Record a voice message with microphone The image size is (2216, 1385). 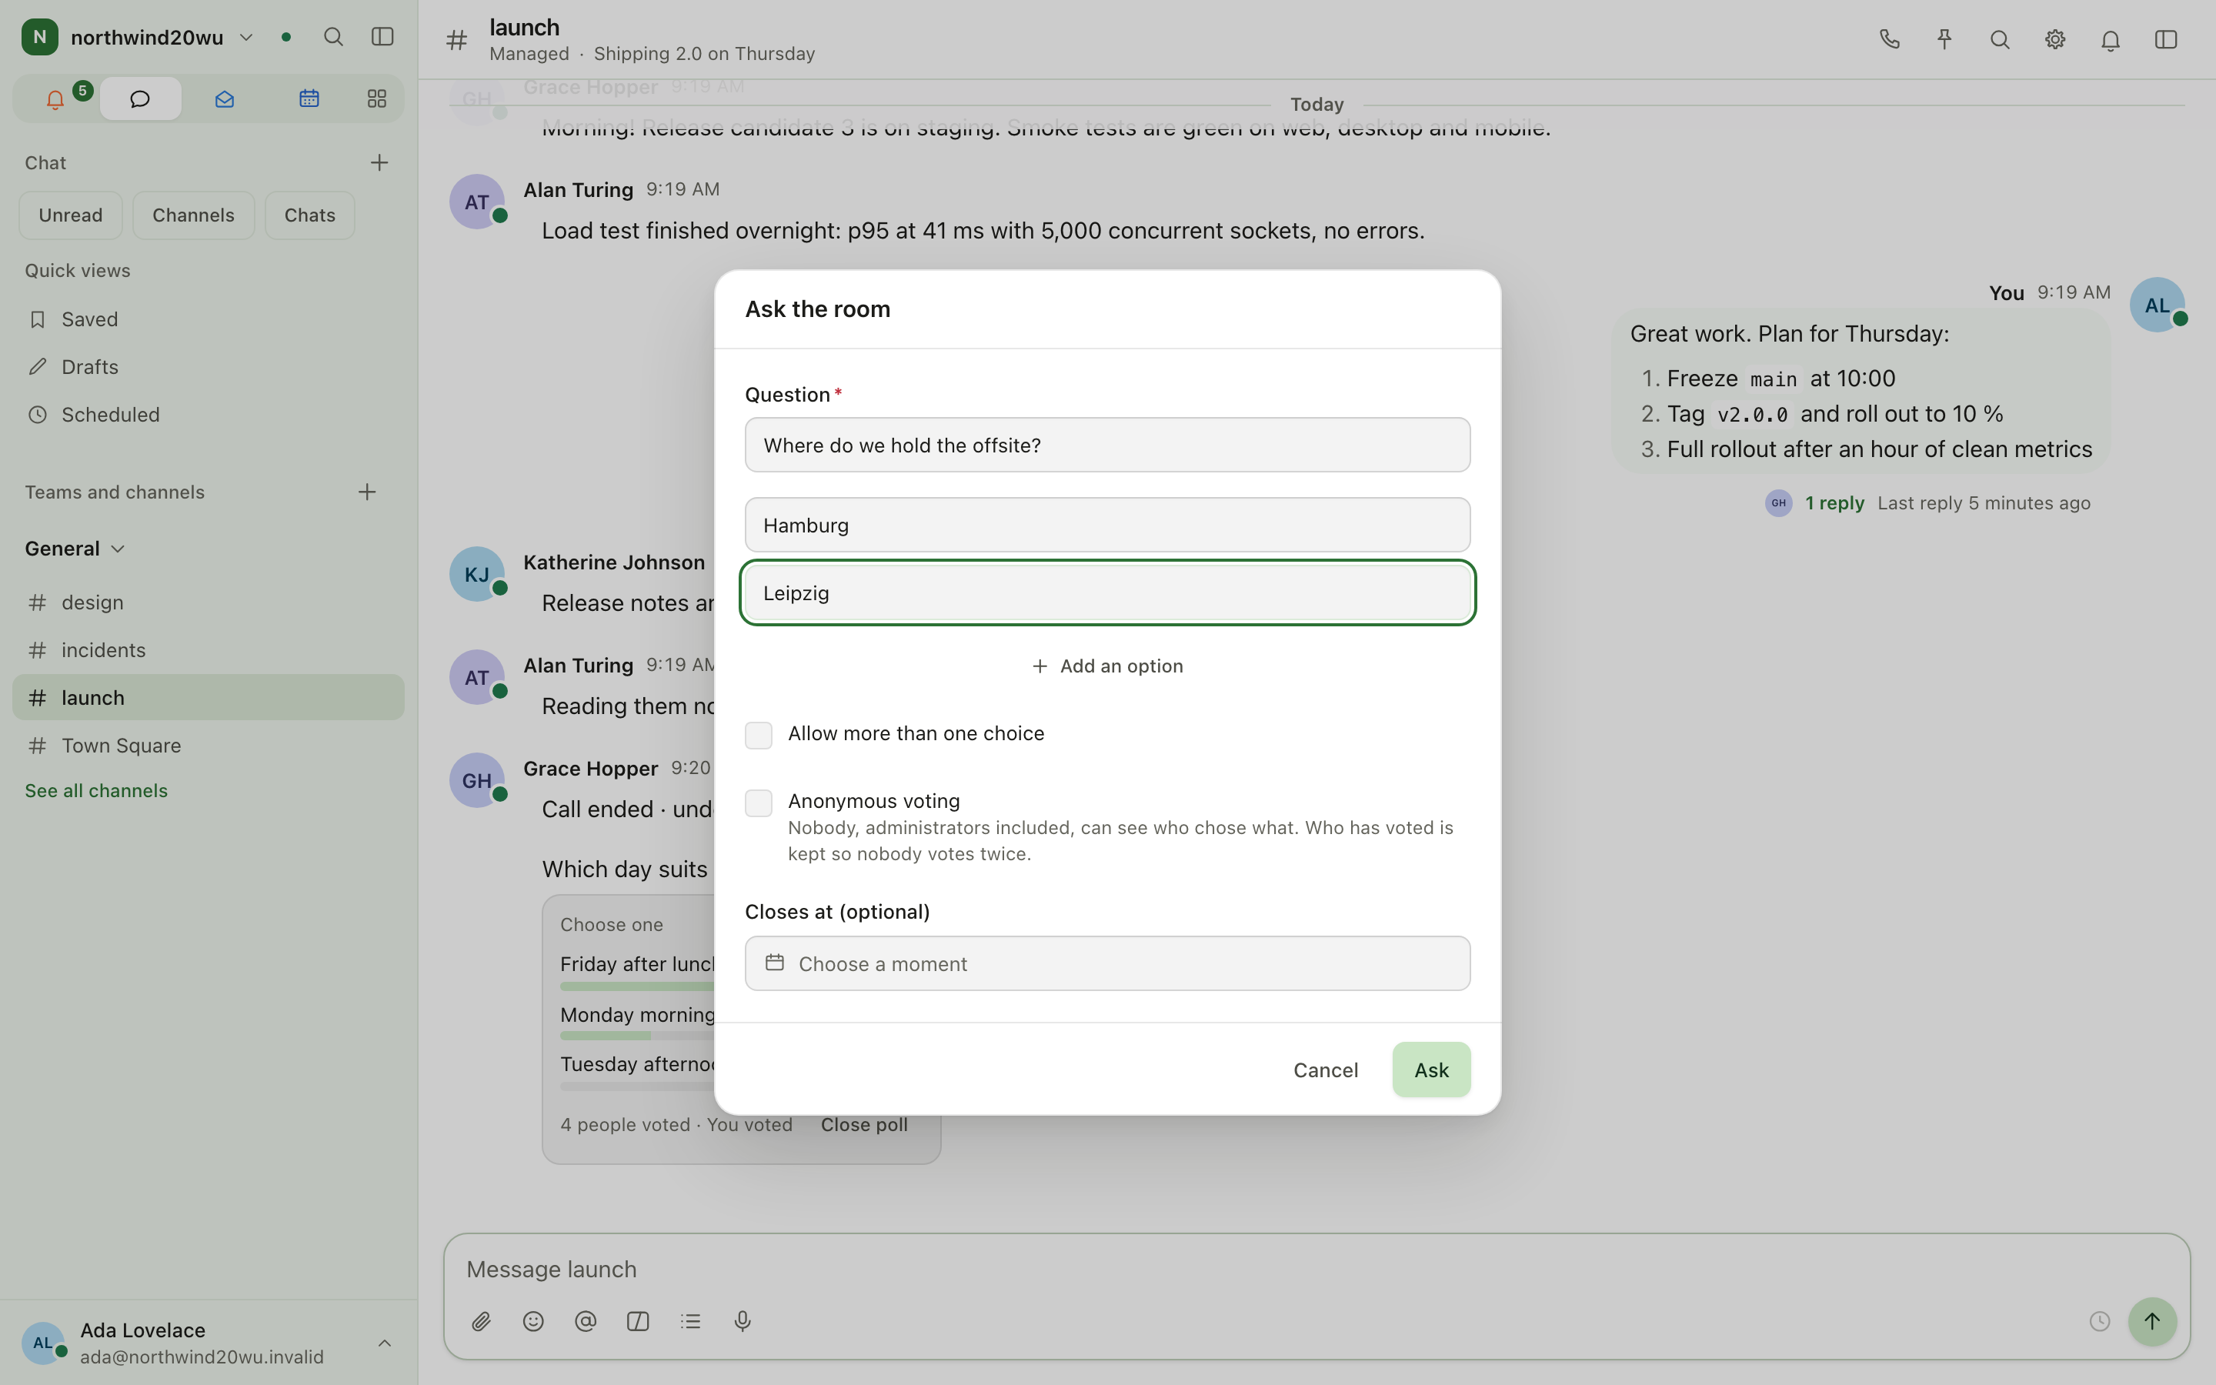coord(743,1321)
